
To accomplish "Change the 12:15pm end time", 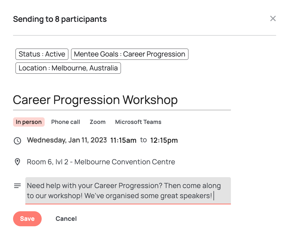I will [164, 141].
